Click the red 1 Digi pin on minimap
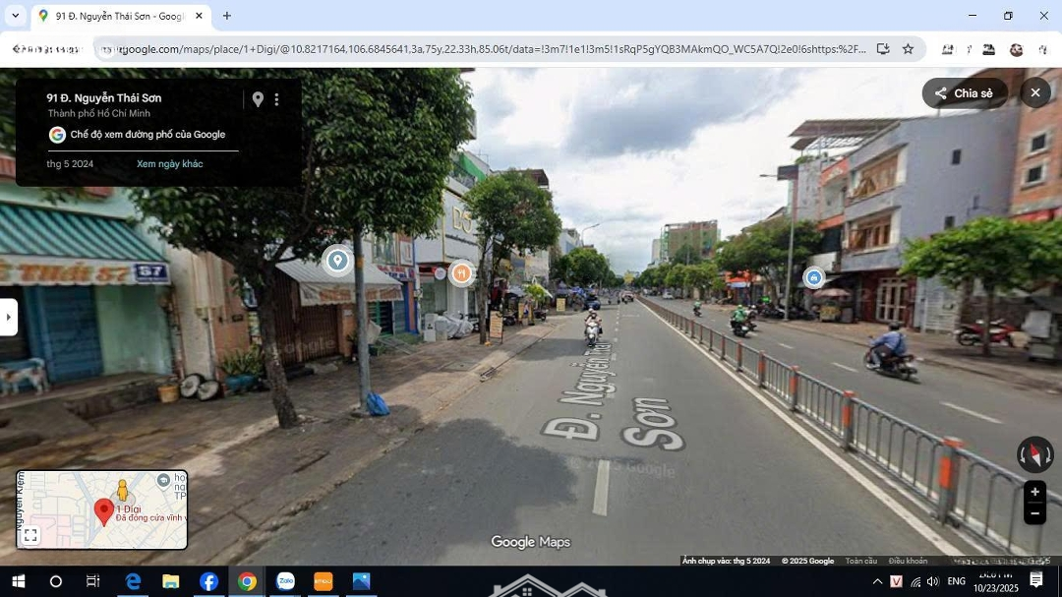 tap(103, 510)
